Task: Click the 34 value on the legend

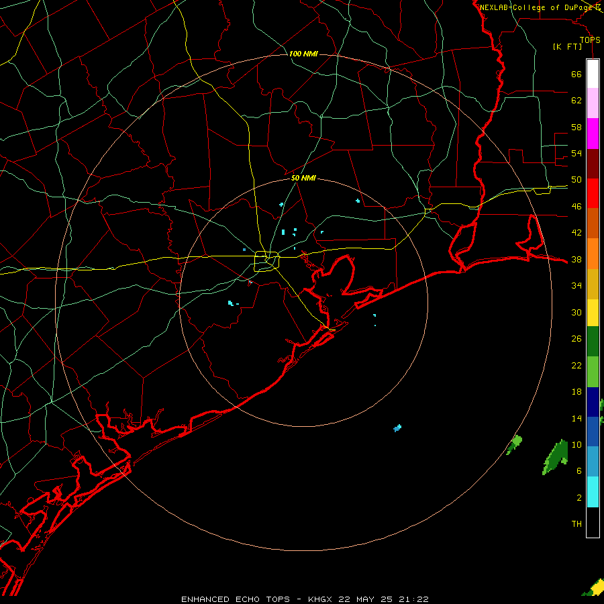Action: [576, 286]
